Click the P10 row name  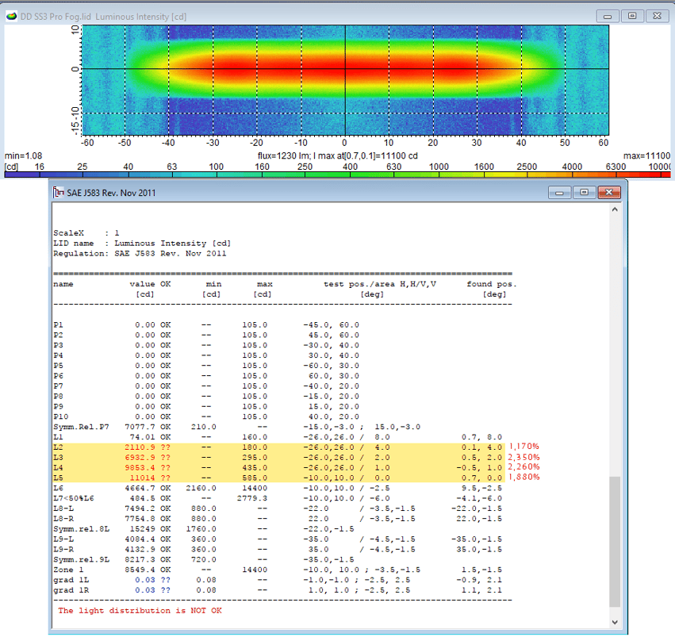click(61, 416)
